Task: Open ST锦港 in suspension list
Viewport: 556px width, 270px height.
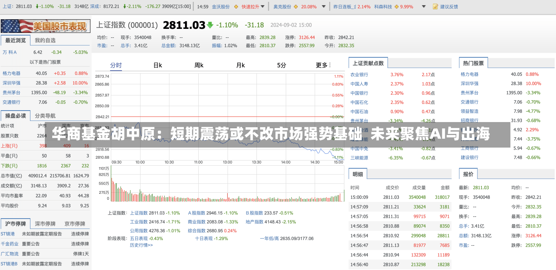Action: pos(8,234)
